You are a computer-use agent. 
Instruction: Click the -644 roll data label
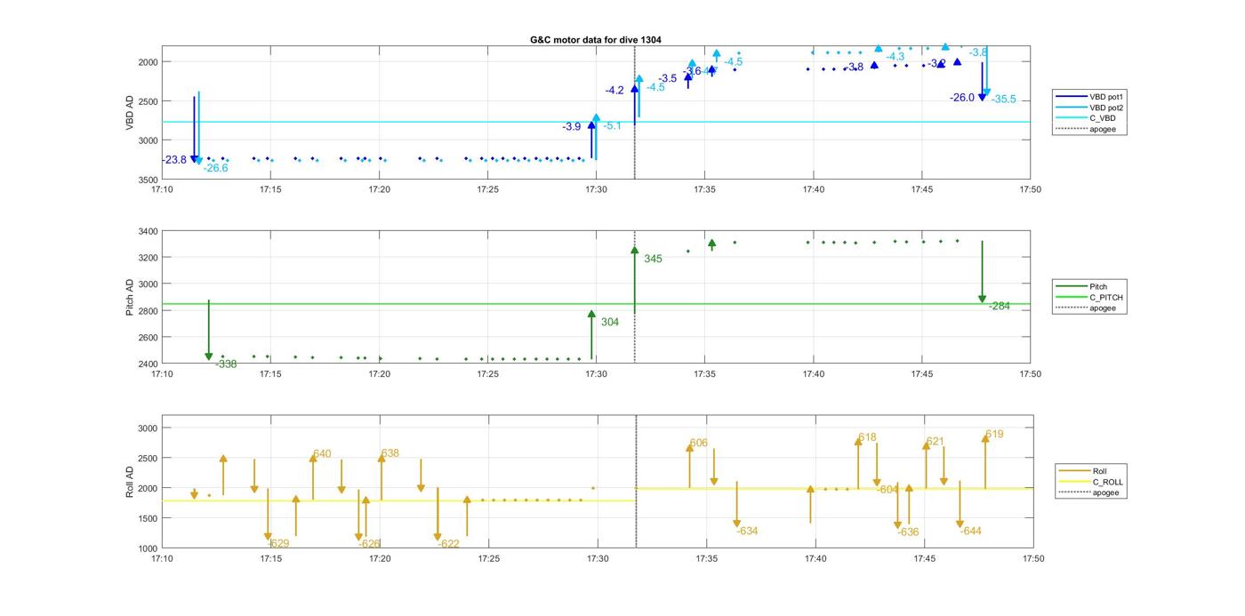coord(971,532)
